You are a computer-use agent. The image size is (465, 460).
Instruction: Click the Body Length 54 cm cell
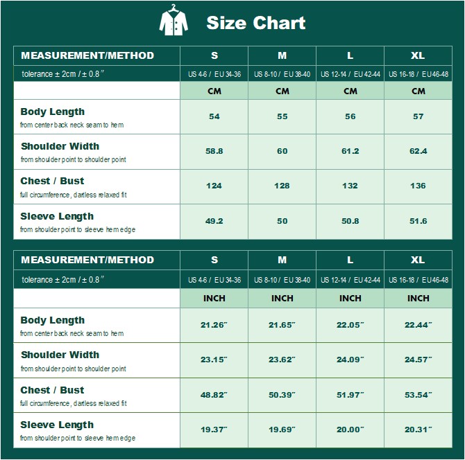click(214, 116)
